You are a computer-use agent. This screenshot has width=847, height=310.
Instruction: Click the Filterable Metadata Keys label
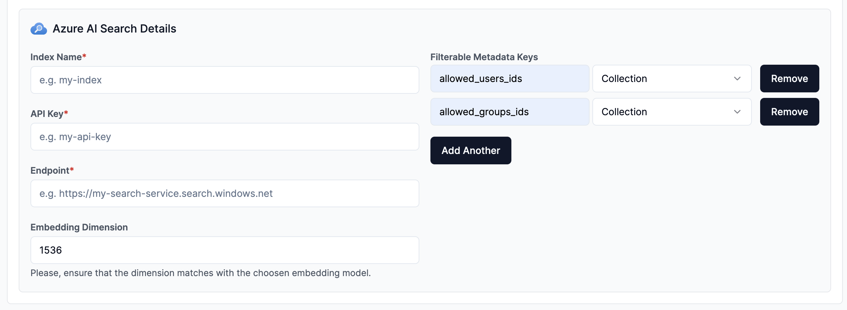(484, 57)
